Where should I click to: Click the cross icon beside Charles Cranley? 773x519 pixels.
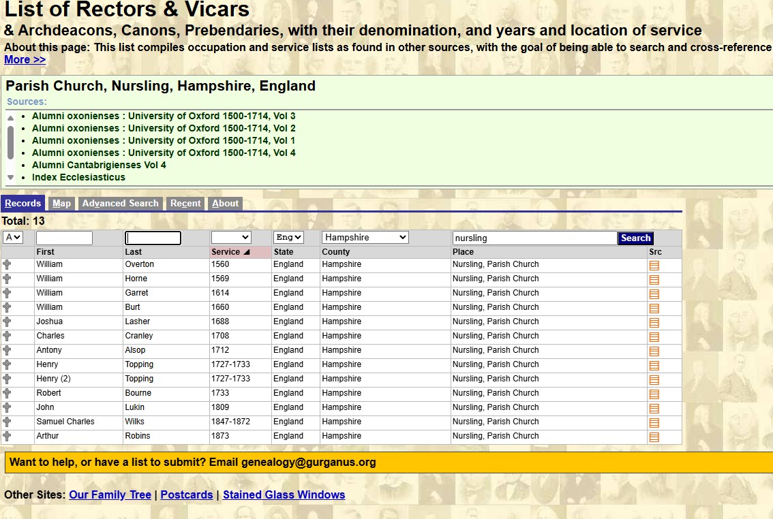(x=7, y=336)
